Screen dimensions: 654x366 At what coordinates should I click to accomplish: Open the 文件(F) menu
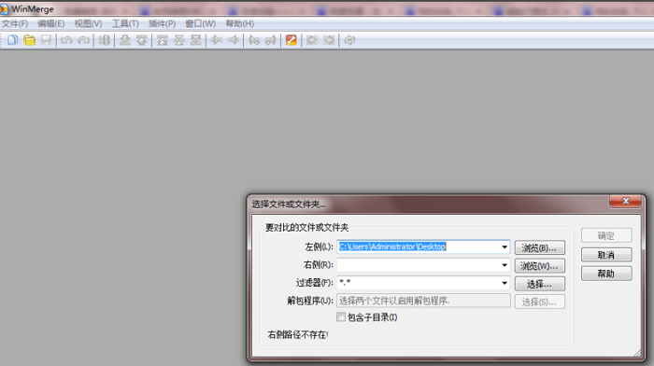15,23
